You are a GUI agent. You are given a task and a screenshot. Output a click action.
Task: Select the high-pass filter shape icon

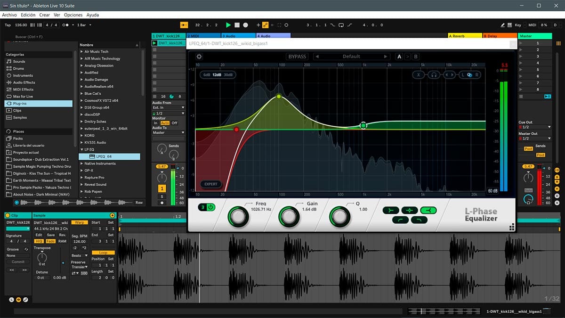(399, 220)
